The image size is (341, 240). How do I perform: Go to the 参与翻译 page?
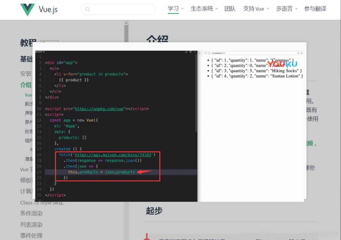pos(315,9)
